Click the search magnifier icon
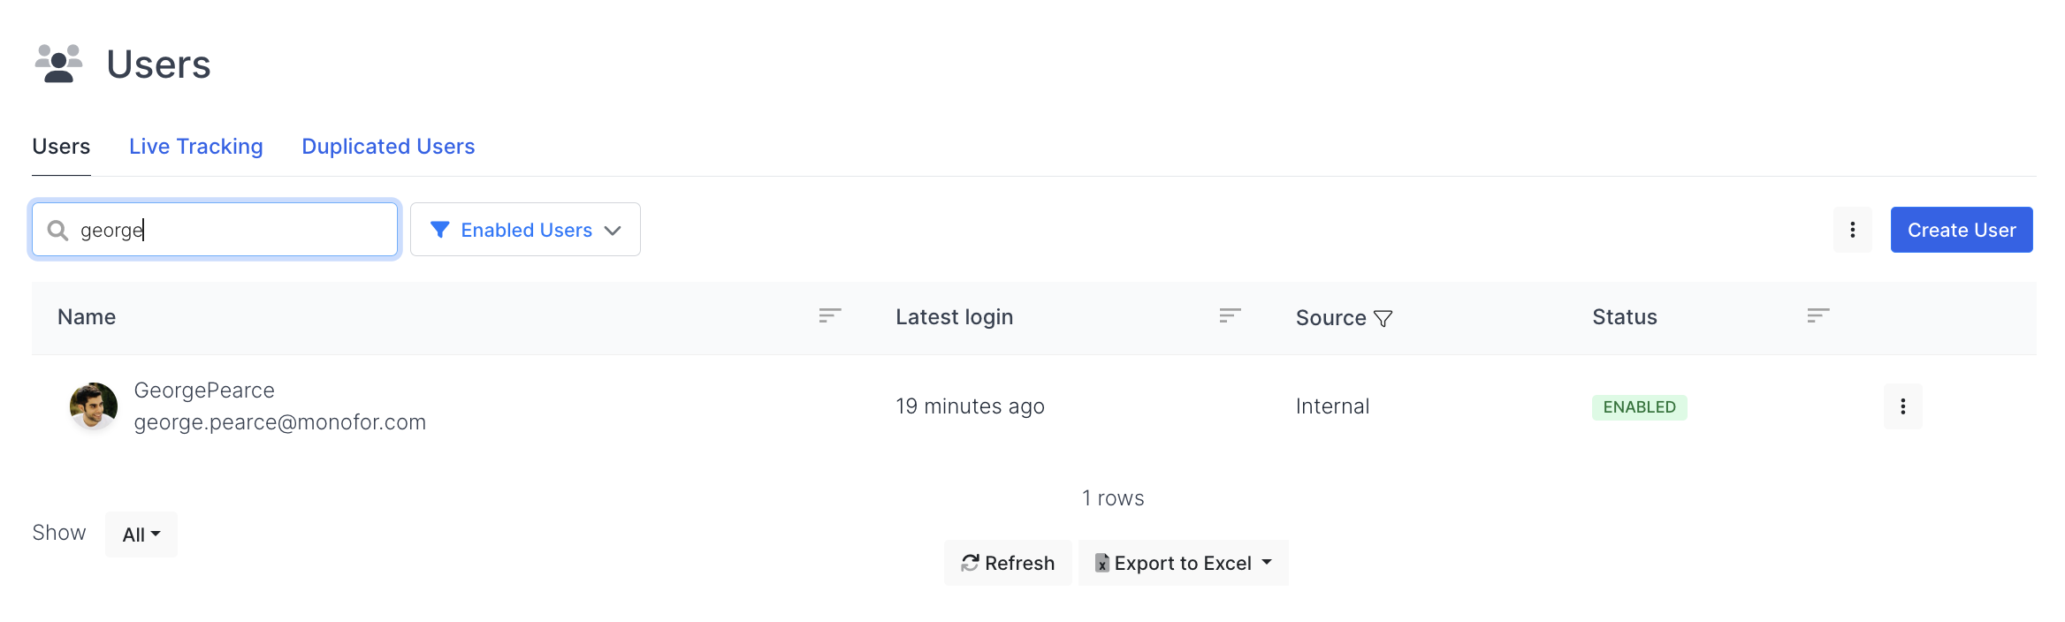This screenshot has width=2065, height=622. (x=57, y=231)
